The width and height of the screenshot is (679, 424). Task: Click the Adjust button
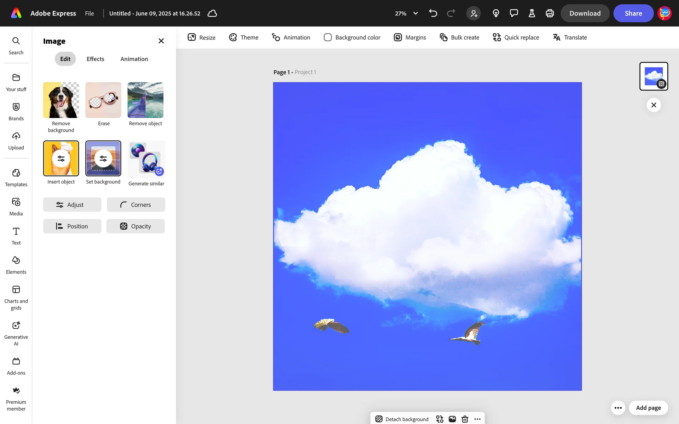[x=72, y=205]
